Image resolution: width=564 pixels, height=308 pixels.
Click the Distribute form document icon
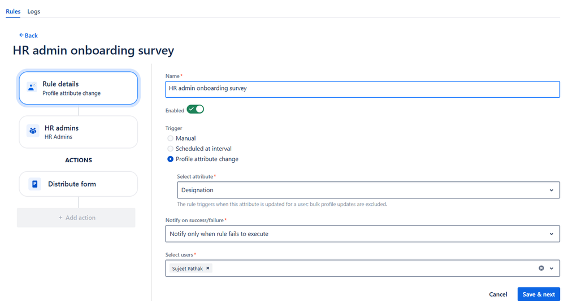click(x=34, y=184)
